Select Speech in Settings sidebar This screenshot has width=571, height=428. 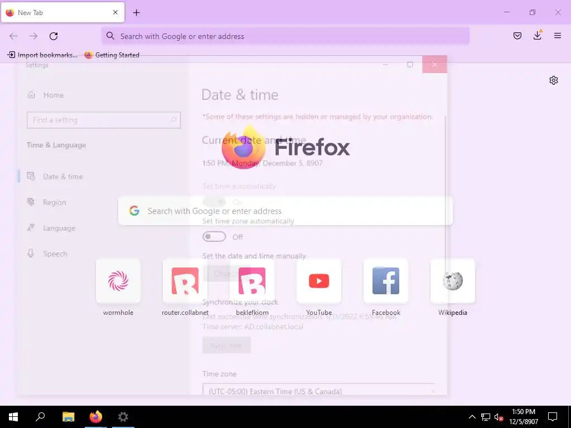tap(47, 254)
